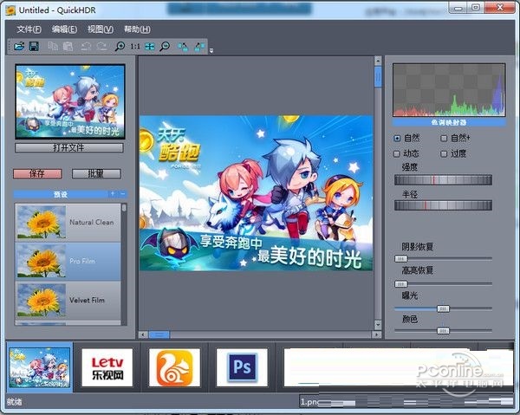Click the 色调映射器 panel header
The image size is (520, 415).
(x=449, y=123)
